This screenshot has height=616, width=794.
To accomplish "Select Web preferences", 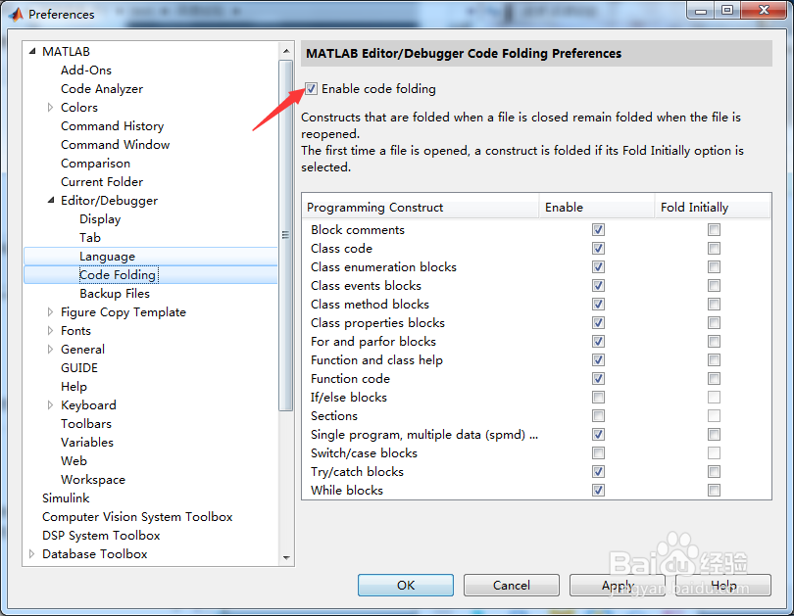I will coord(74,460).
